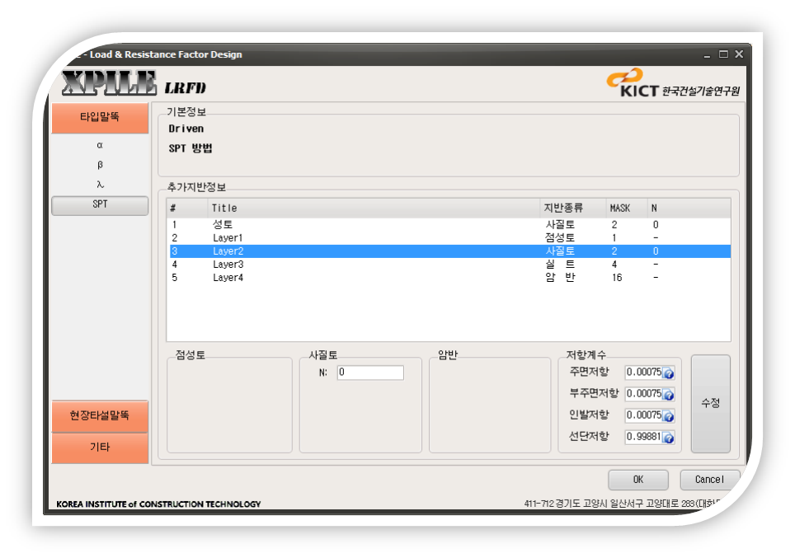Select the 성토 row title
795x558 pixels.
click(x=223, y=224)
